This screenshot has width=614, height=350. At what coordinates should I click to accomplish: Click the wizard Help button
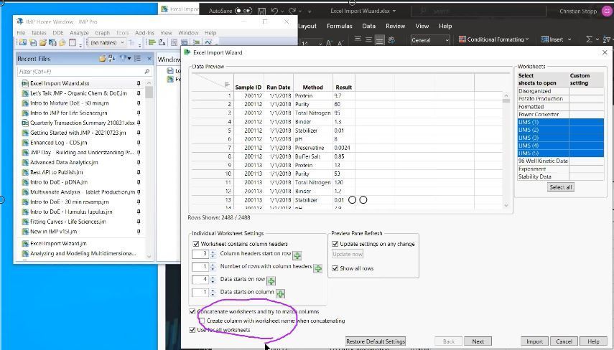coord(593,341)
